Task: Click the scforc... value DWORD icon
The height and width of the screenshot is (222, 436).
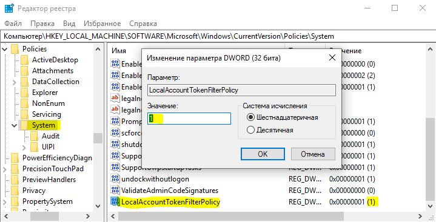Action: (115, 132)
